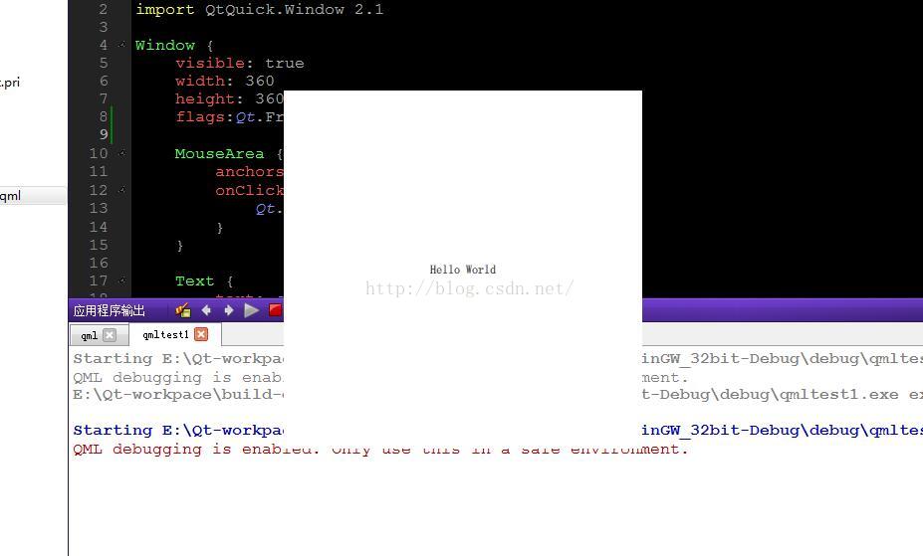Click the 应用程序输出 panel title

109,310
